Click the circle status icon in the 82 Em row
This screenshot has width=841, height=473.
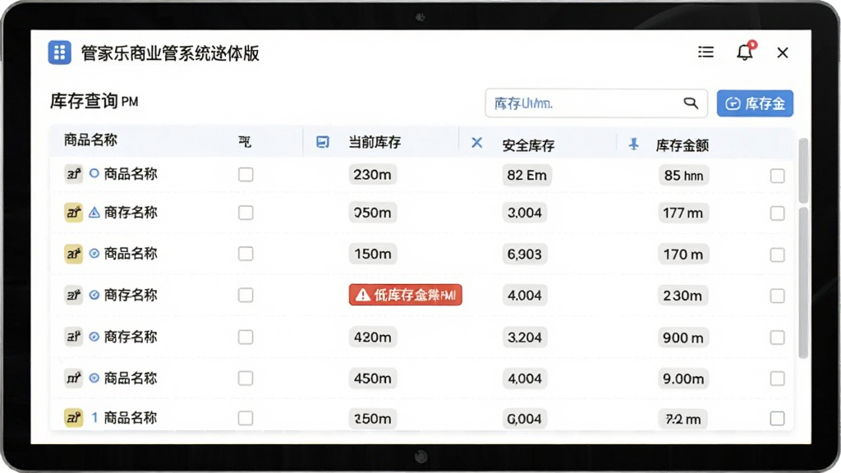point(94,173)
